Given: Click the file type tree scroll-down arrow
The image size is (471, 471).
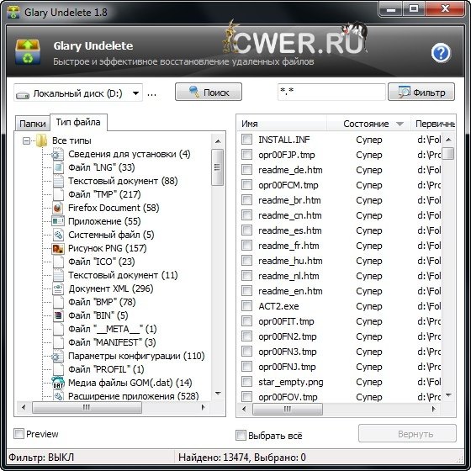Looking at the screenshot, I should [x=218, y=394].
